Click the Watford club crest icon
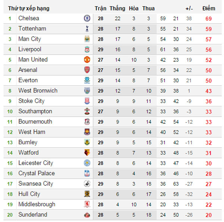Screen dimensions: 224x222 tap(87, 152)
